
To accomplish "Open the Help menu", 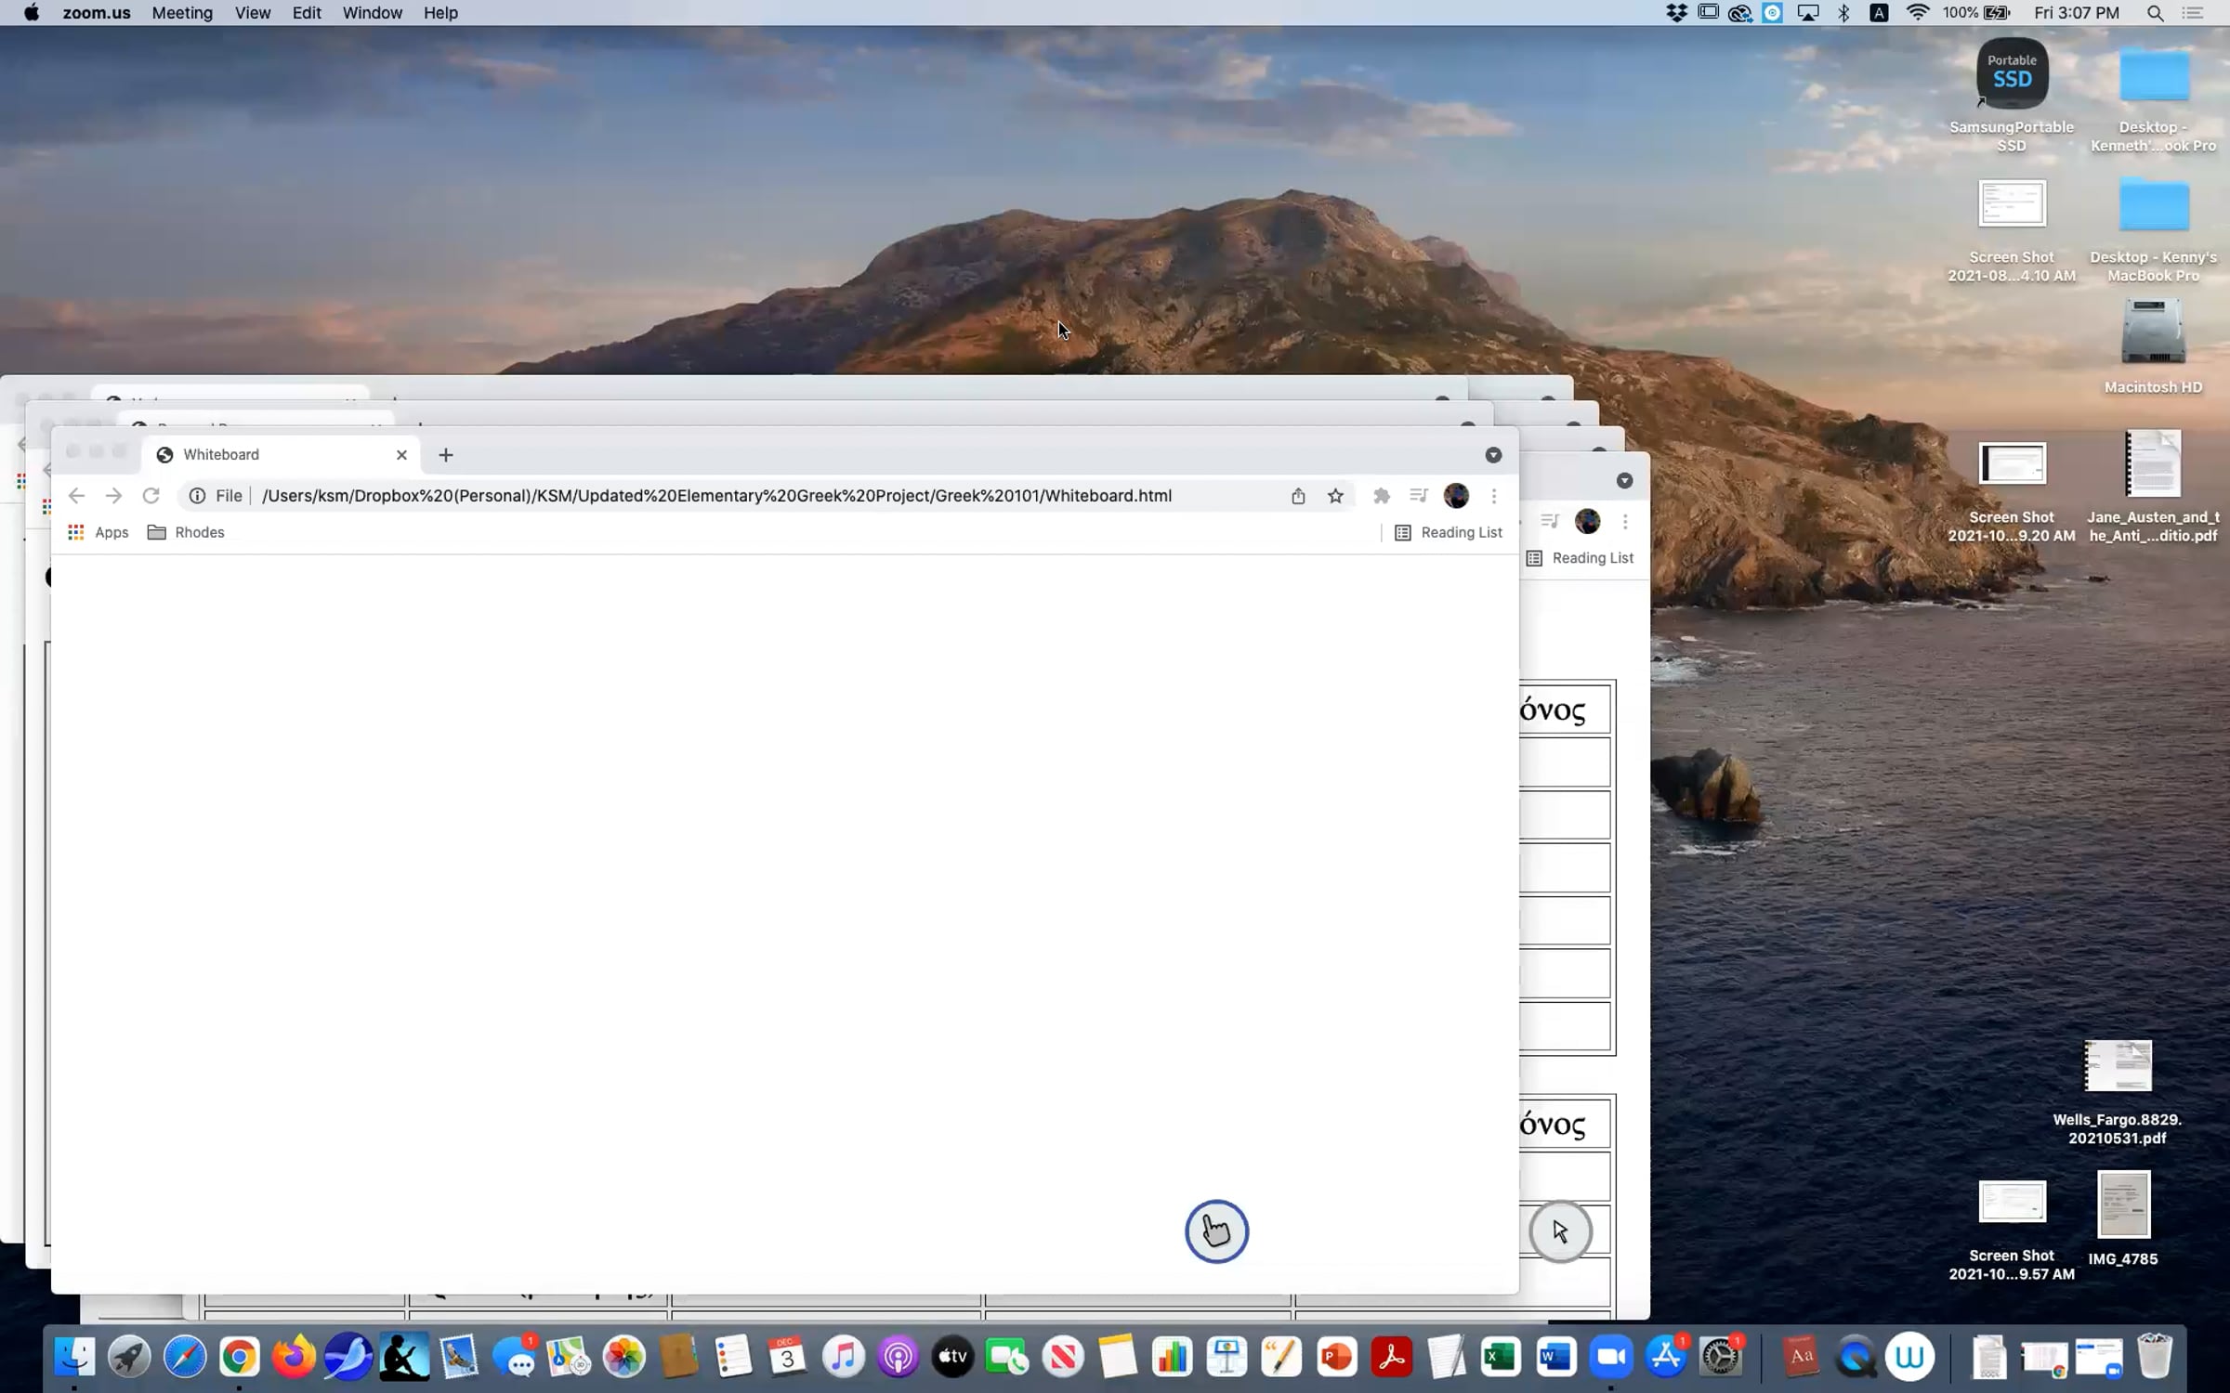I will tap(440, 13).
